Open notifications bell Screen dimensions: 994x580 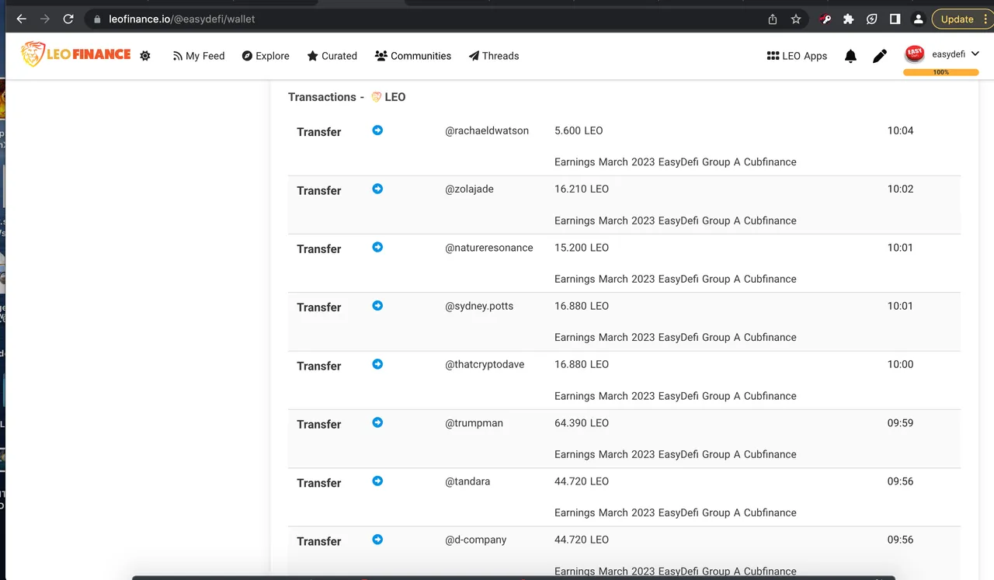pyautogui.click(x=850, y=56)
